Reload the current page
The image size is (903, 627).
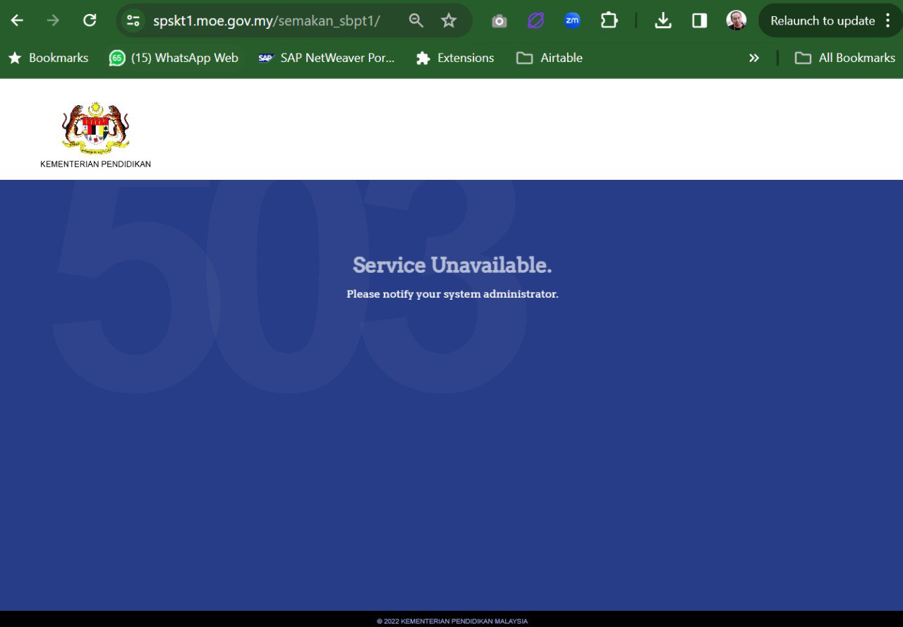coord(90,20)
